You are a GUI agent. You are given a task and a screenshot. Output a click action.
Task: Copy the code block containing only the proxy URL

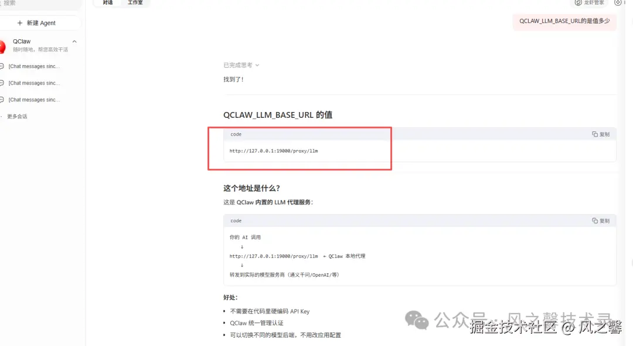[601, 134]
